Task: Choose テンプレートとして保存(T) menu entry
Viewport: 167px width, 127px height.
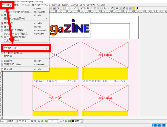Action: point(24,34)
